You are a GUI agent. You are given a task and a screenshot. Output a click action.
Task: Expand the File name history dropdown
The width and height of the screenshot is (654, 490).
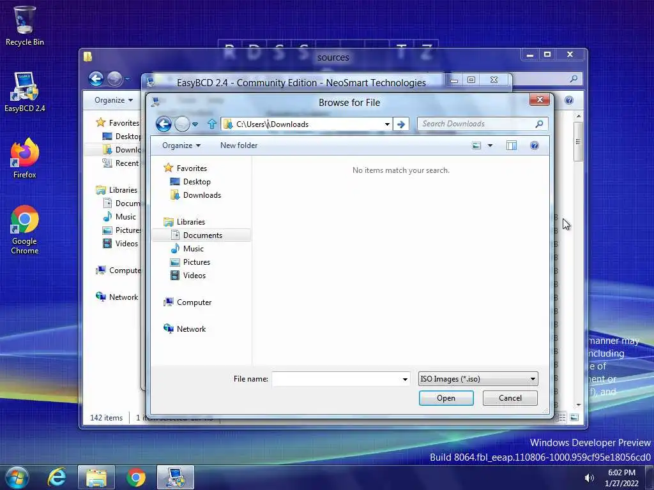tap(404, 379)
